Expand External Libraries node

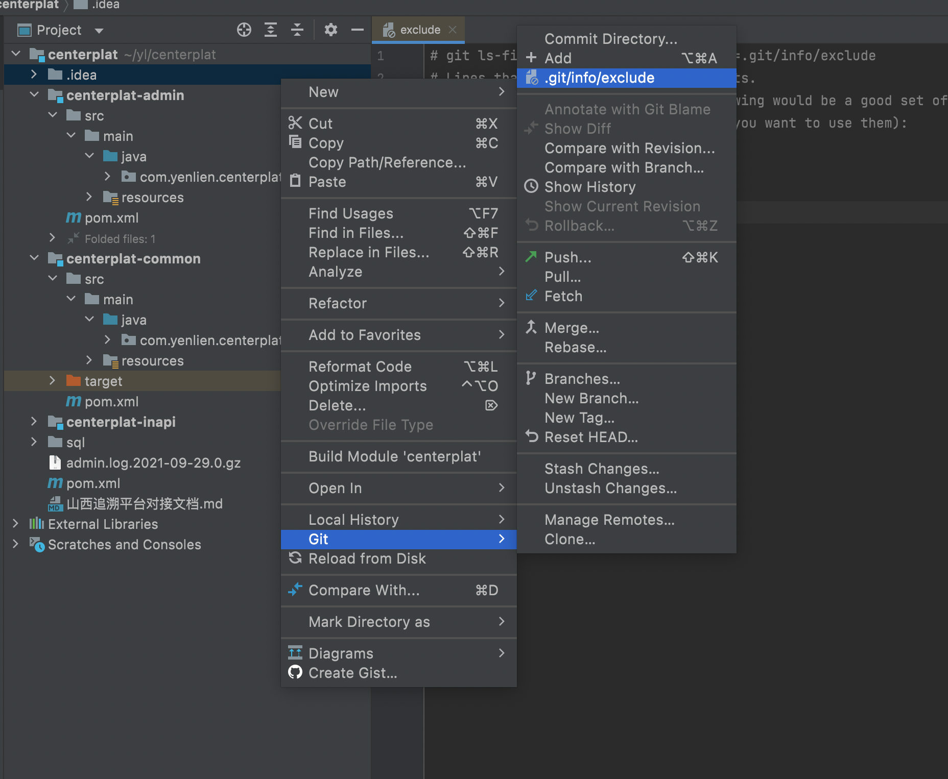point(15,523)
